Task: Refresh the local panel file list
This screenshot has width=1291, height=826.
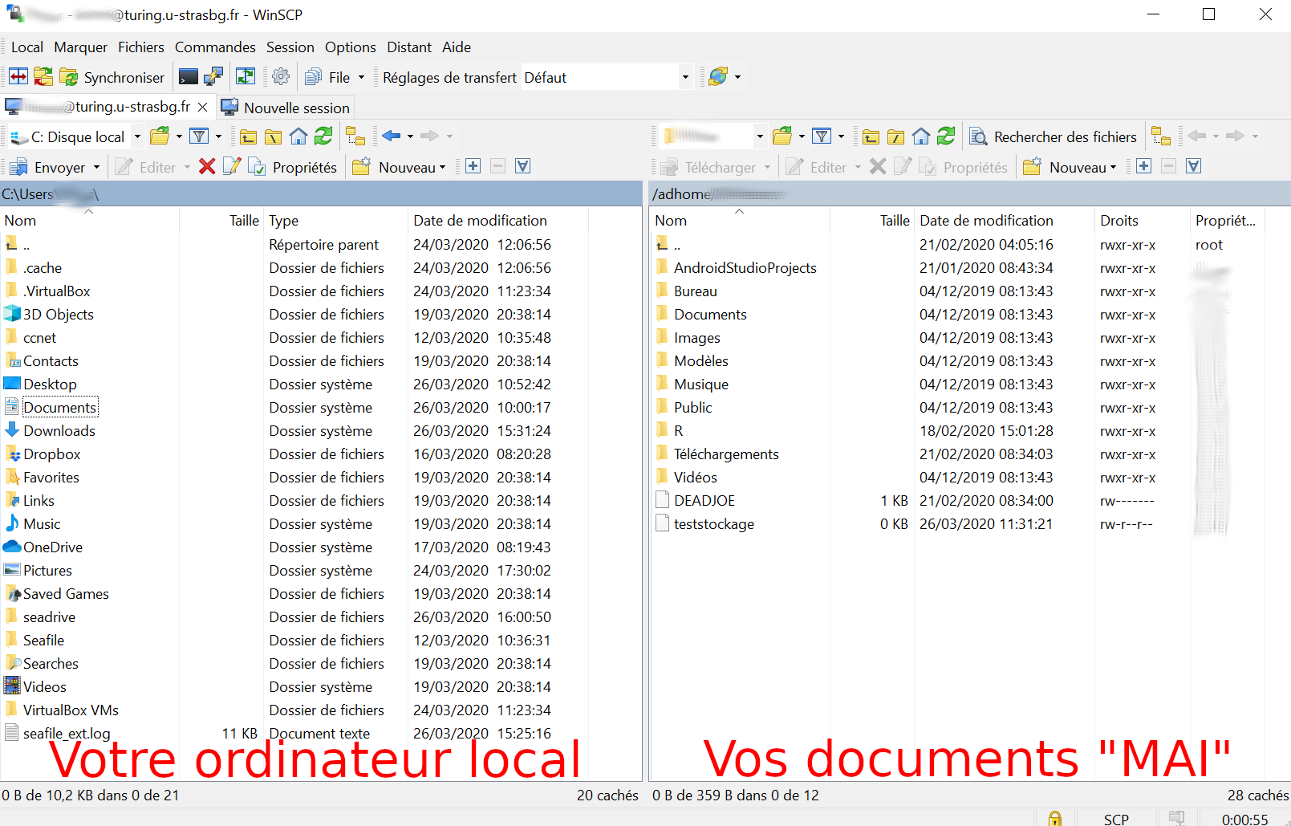Action: [x=323, y=136]
